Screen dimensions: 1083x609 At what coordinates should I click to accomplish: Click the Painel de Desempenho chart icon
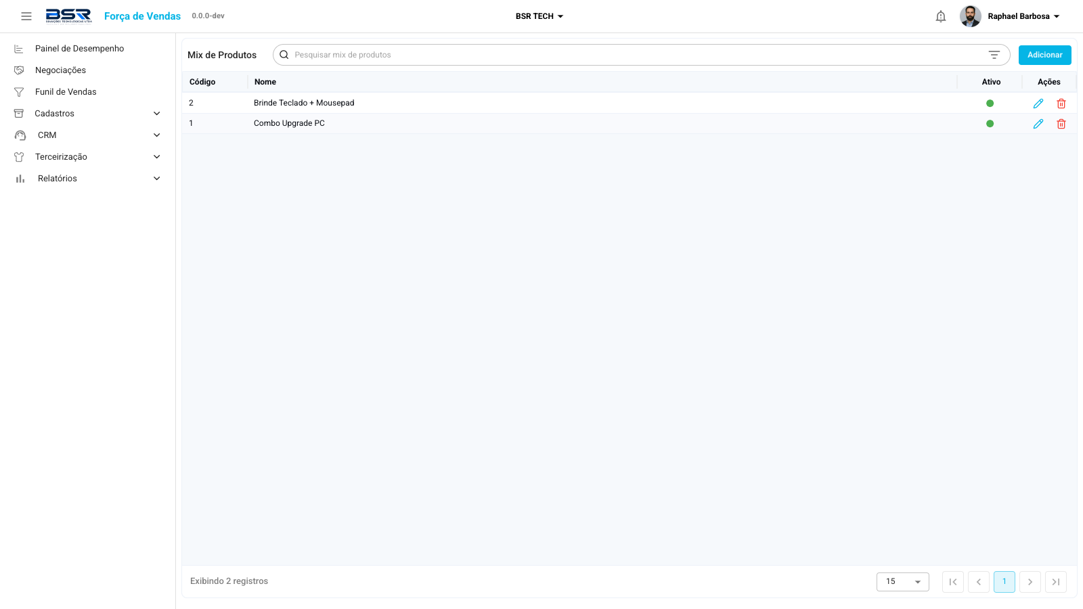[x=19, y=49]
